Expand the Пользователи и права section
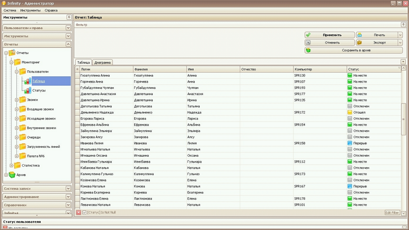Screen dimensions: 409x230 [x=68, y=28]
